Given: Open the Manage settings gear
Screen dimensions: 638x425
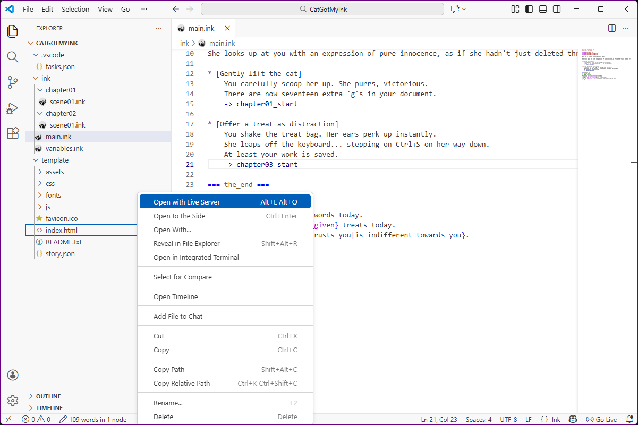Looking at the screenshot, I should (12, 400).
